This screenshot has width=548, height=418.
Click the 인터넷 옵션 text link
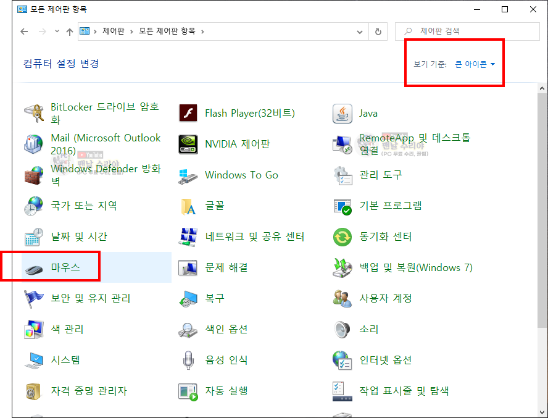pyautogui.click(x=386, y=360)
